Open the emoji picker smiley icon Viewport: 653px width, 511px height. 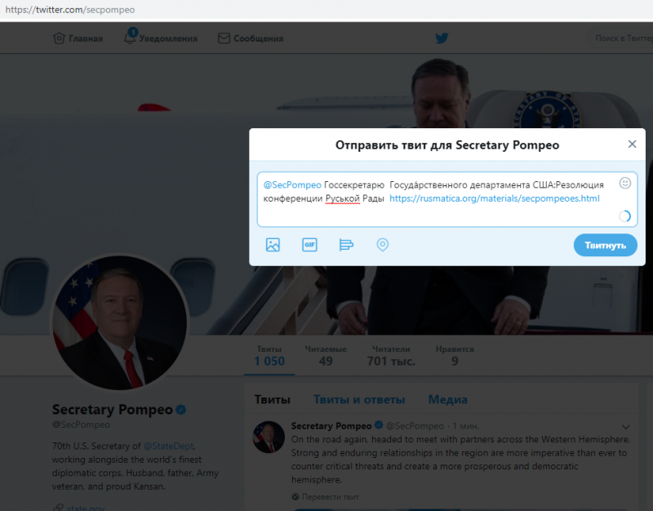coord(624,183)
